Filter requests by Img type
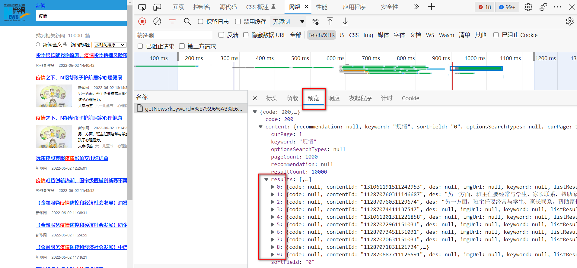 tap(368, 35)
